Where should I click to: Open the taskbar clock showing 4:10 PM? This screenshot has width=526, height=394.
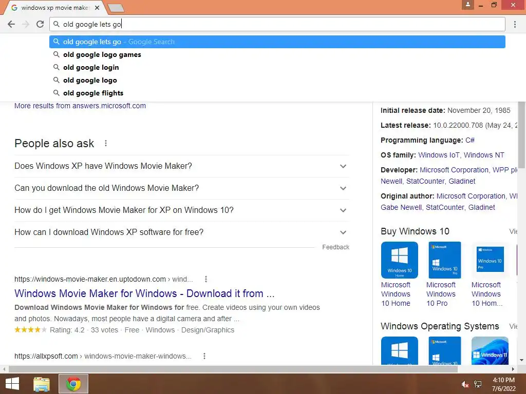[x=503, y=384]
